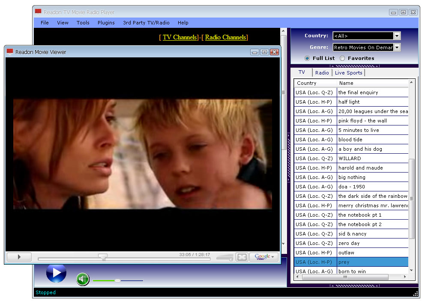This screenshot has width=422, height=301.
Task: Click the movie viewer seek bar
Action: tap(124, 259)
